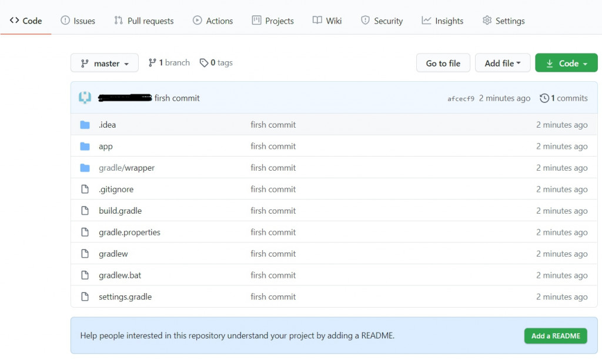This screenshot has height=359, width=602.
Task: Open the gradle/wrapper folder
Action: [x=127, y=168]
